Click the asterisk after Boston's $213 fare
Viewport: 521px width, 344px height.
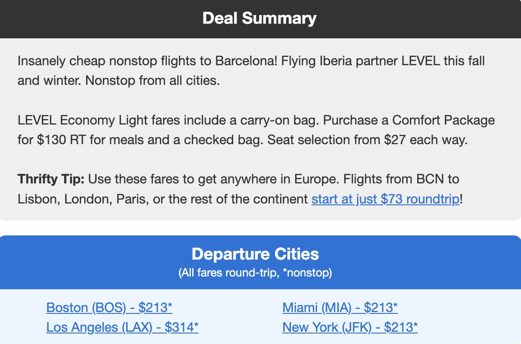[x=170, y=305]
